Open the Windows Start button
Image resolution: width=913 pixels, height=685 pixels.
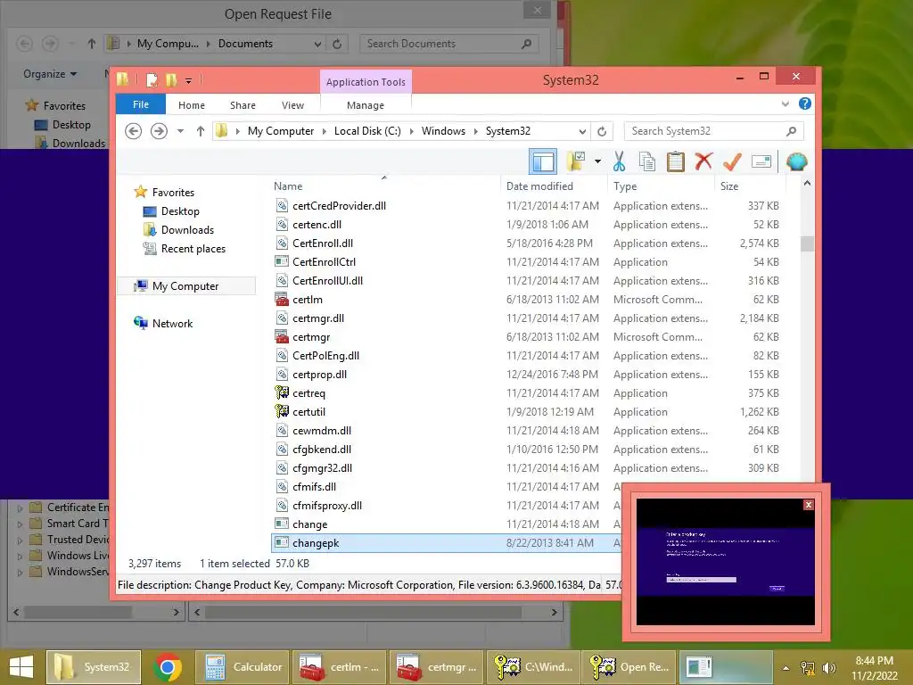(x=21, y=667)
